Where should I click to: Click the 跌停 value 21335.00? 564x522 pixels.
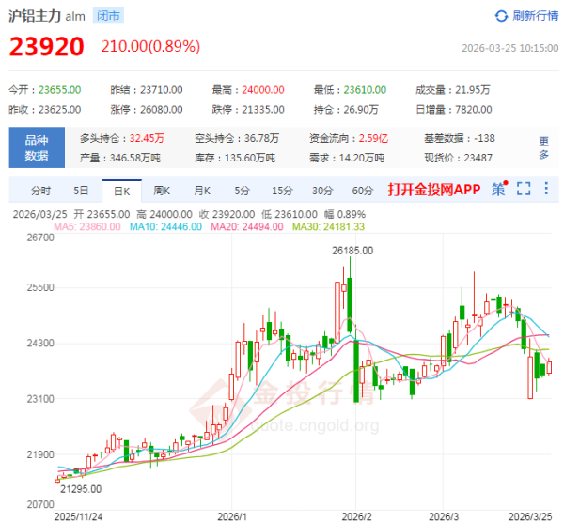point(263,110)
